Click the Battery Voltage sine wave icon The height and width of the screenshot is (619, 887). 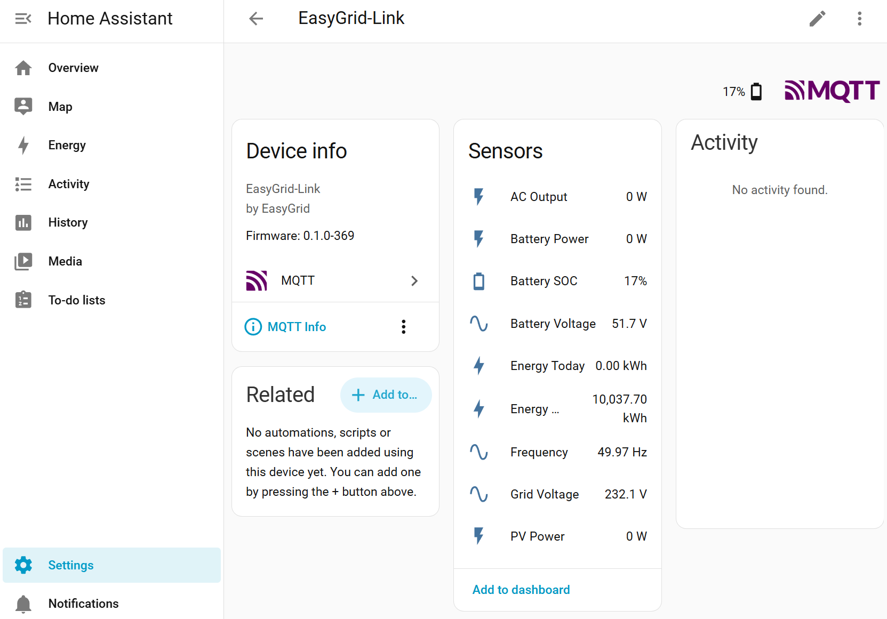[479, 324]
